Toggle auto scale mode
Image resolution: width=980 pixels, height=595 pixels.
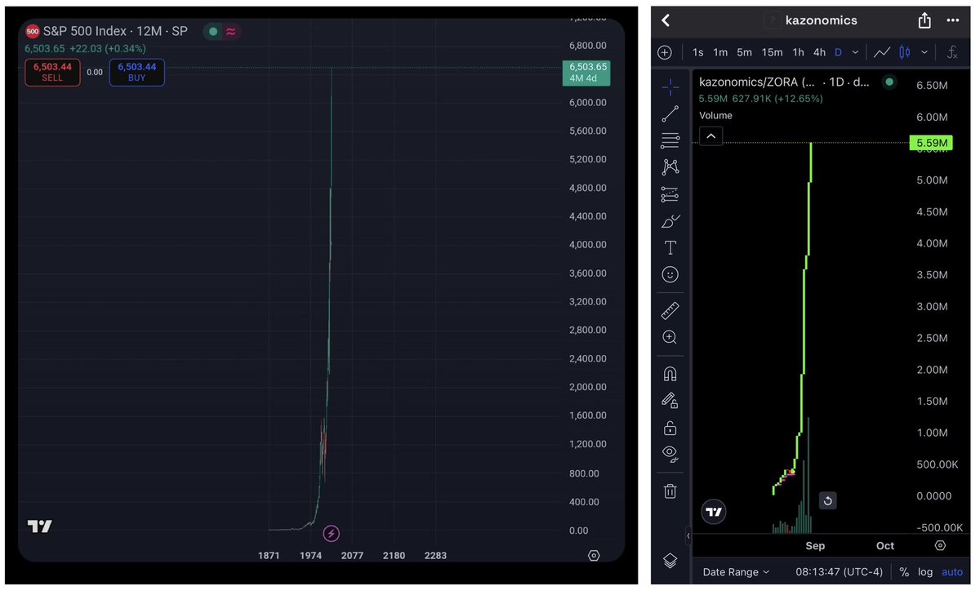pos(952,572)
